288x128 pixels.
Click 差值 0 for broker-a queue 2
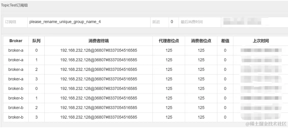(225, 69)
